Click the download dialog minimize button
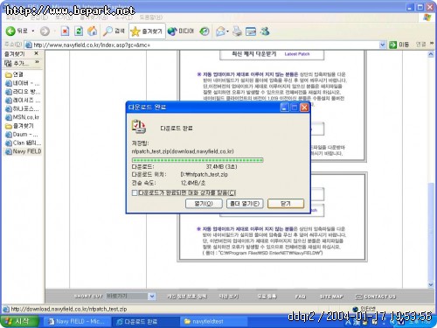437x328 pixels. click(x=284, y=108)
